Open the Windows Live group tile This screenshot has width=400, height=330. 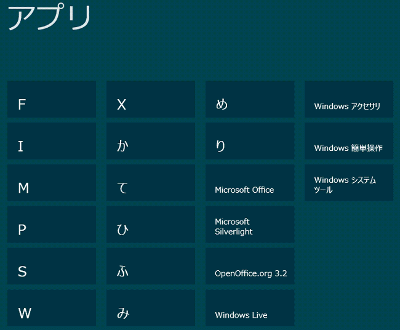pos(250,308)
